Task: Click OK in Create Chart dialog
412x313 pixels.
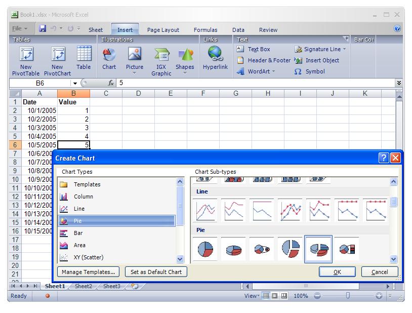Action: pos(337,271)
